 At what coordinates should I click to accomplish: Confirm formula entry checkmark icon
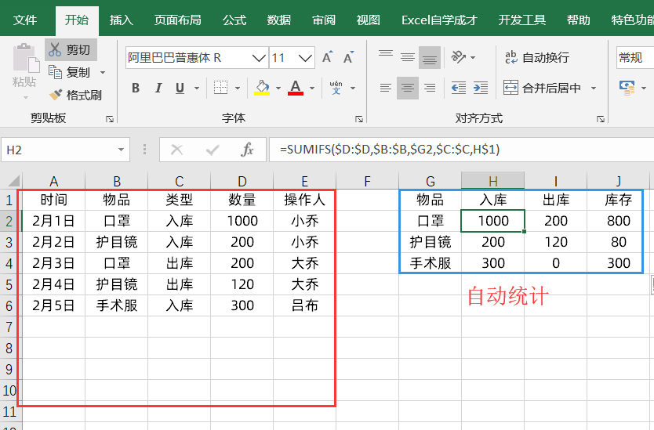point(213,150)
